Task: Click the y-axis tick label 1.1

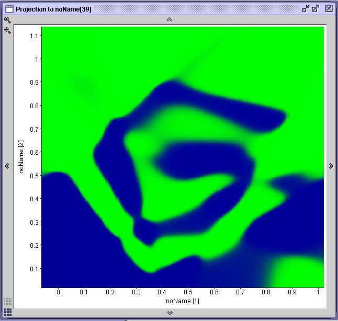Action: tap(34, 36)
